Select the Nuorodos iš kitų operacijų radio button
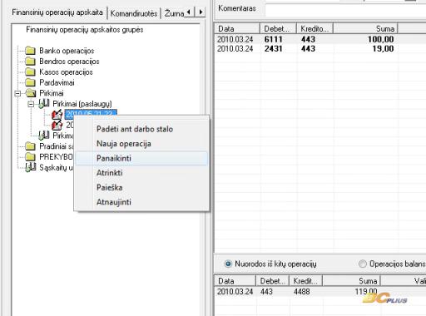The height and width of the screenshot is (316, 426). (228, 264)
